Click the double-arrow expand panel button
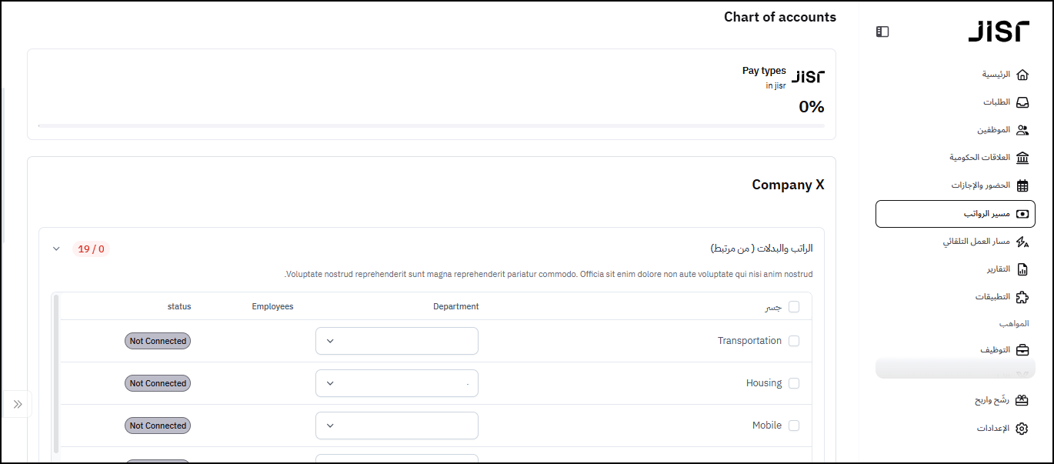Screen dimensions: 1054x464 click(x=18, y=404)
